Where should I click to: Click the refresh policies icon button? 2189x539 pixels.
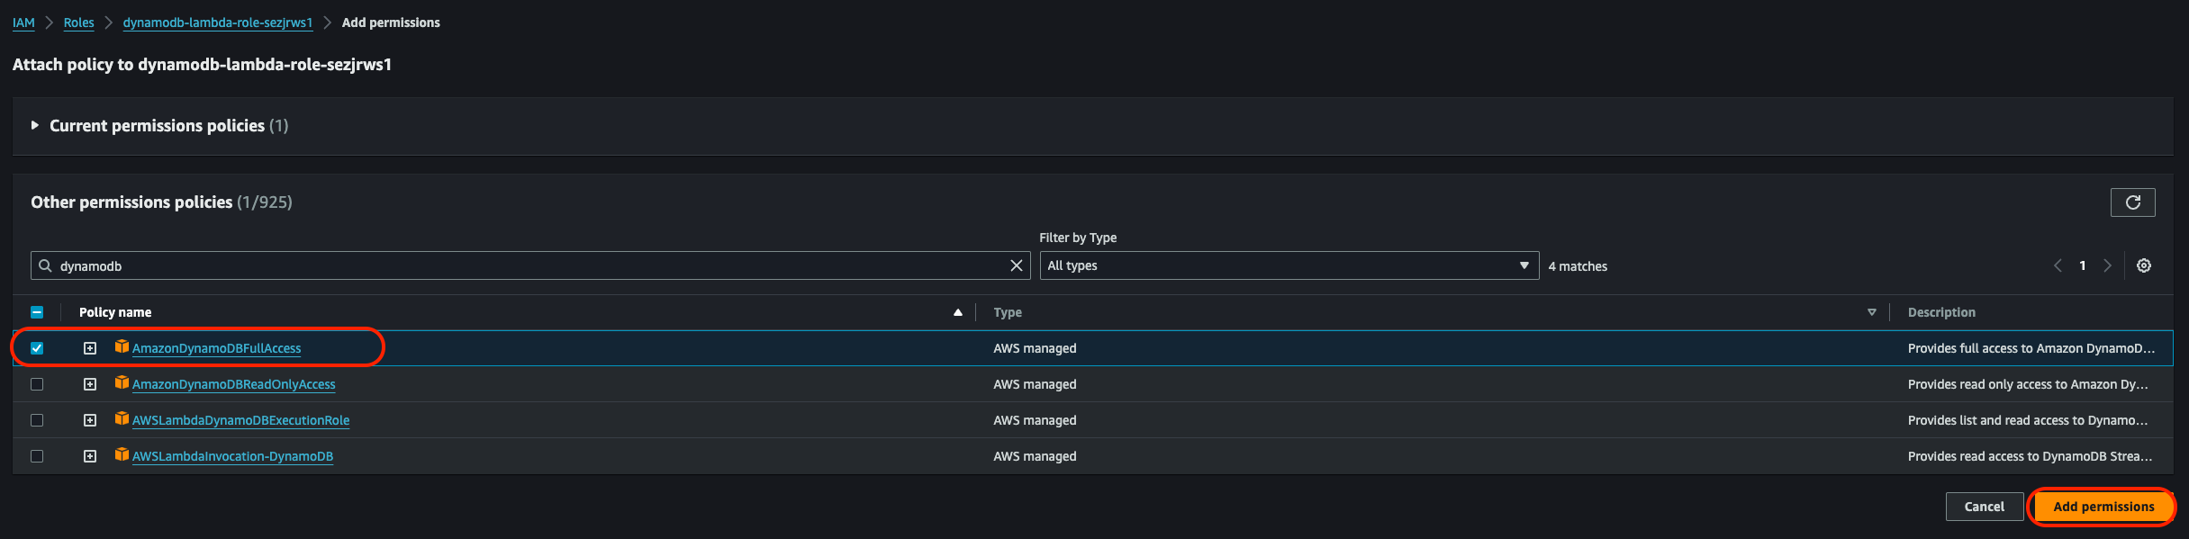click(x=2132, y=202)
